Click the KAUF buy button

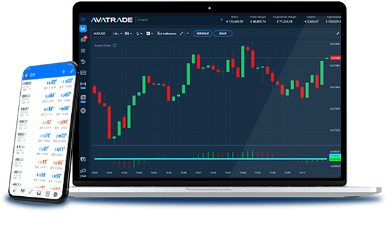(x=223, y=33)
